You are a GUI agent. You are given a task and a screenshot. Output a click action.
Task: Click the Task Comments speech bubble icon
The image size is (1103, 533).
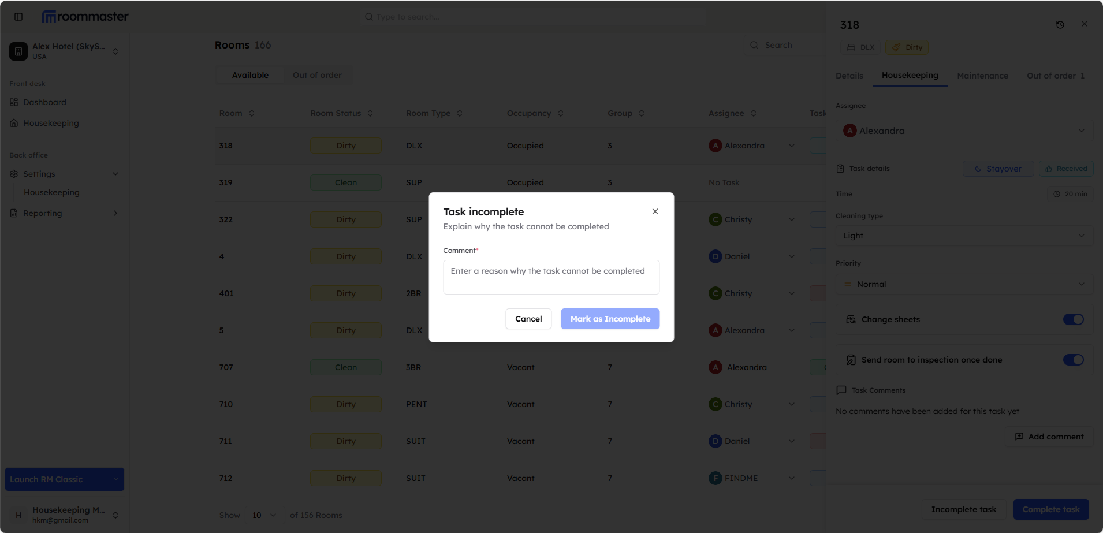coord(841,390)
